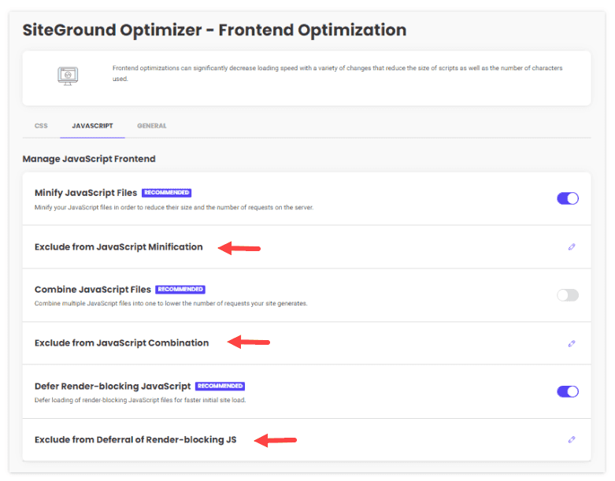Click the Combine JavaScript Files heading
This screenshot has height=481, width=615.
[x=93, y=290]
